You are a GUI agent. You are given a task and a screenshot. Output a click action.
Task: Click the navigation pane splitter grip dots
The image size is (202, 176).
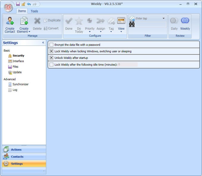pos(24,145)
